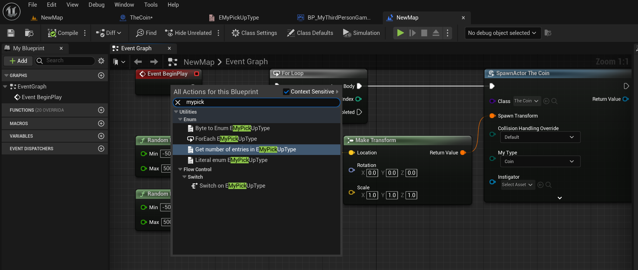Open the View menu
This screenshot has width=638, height=270.
pos(72,5)
